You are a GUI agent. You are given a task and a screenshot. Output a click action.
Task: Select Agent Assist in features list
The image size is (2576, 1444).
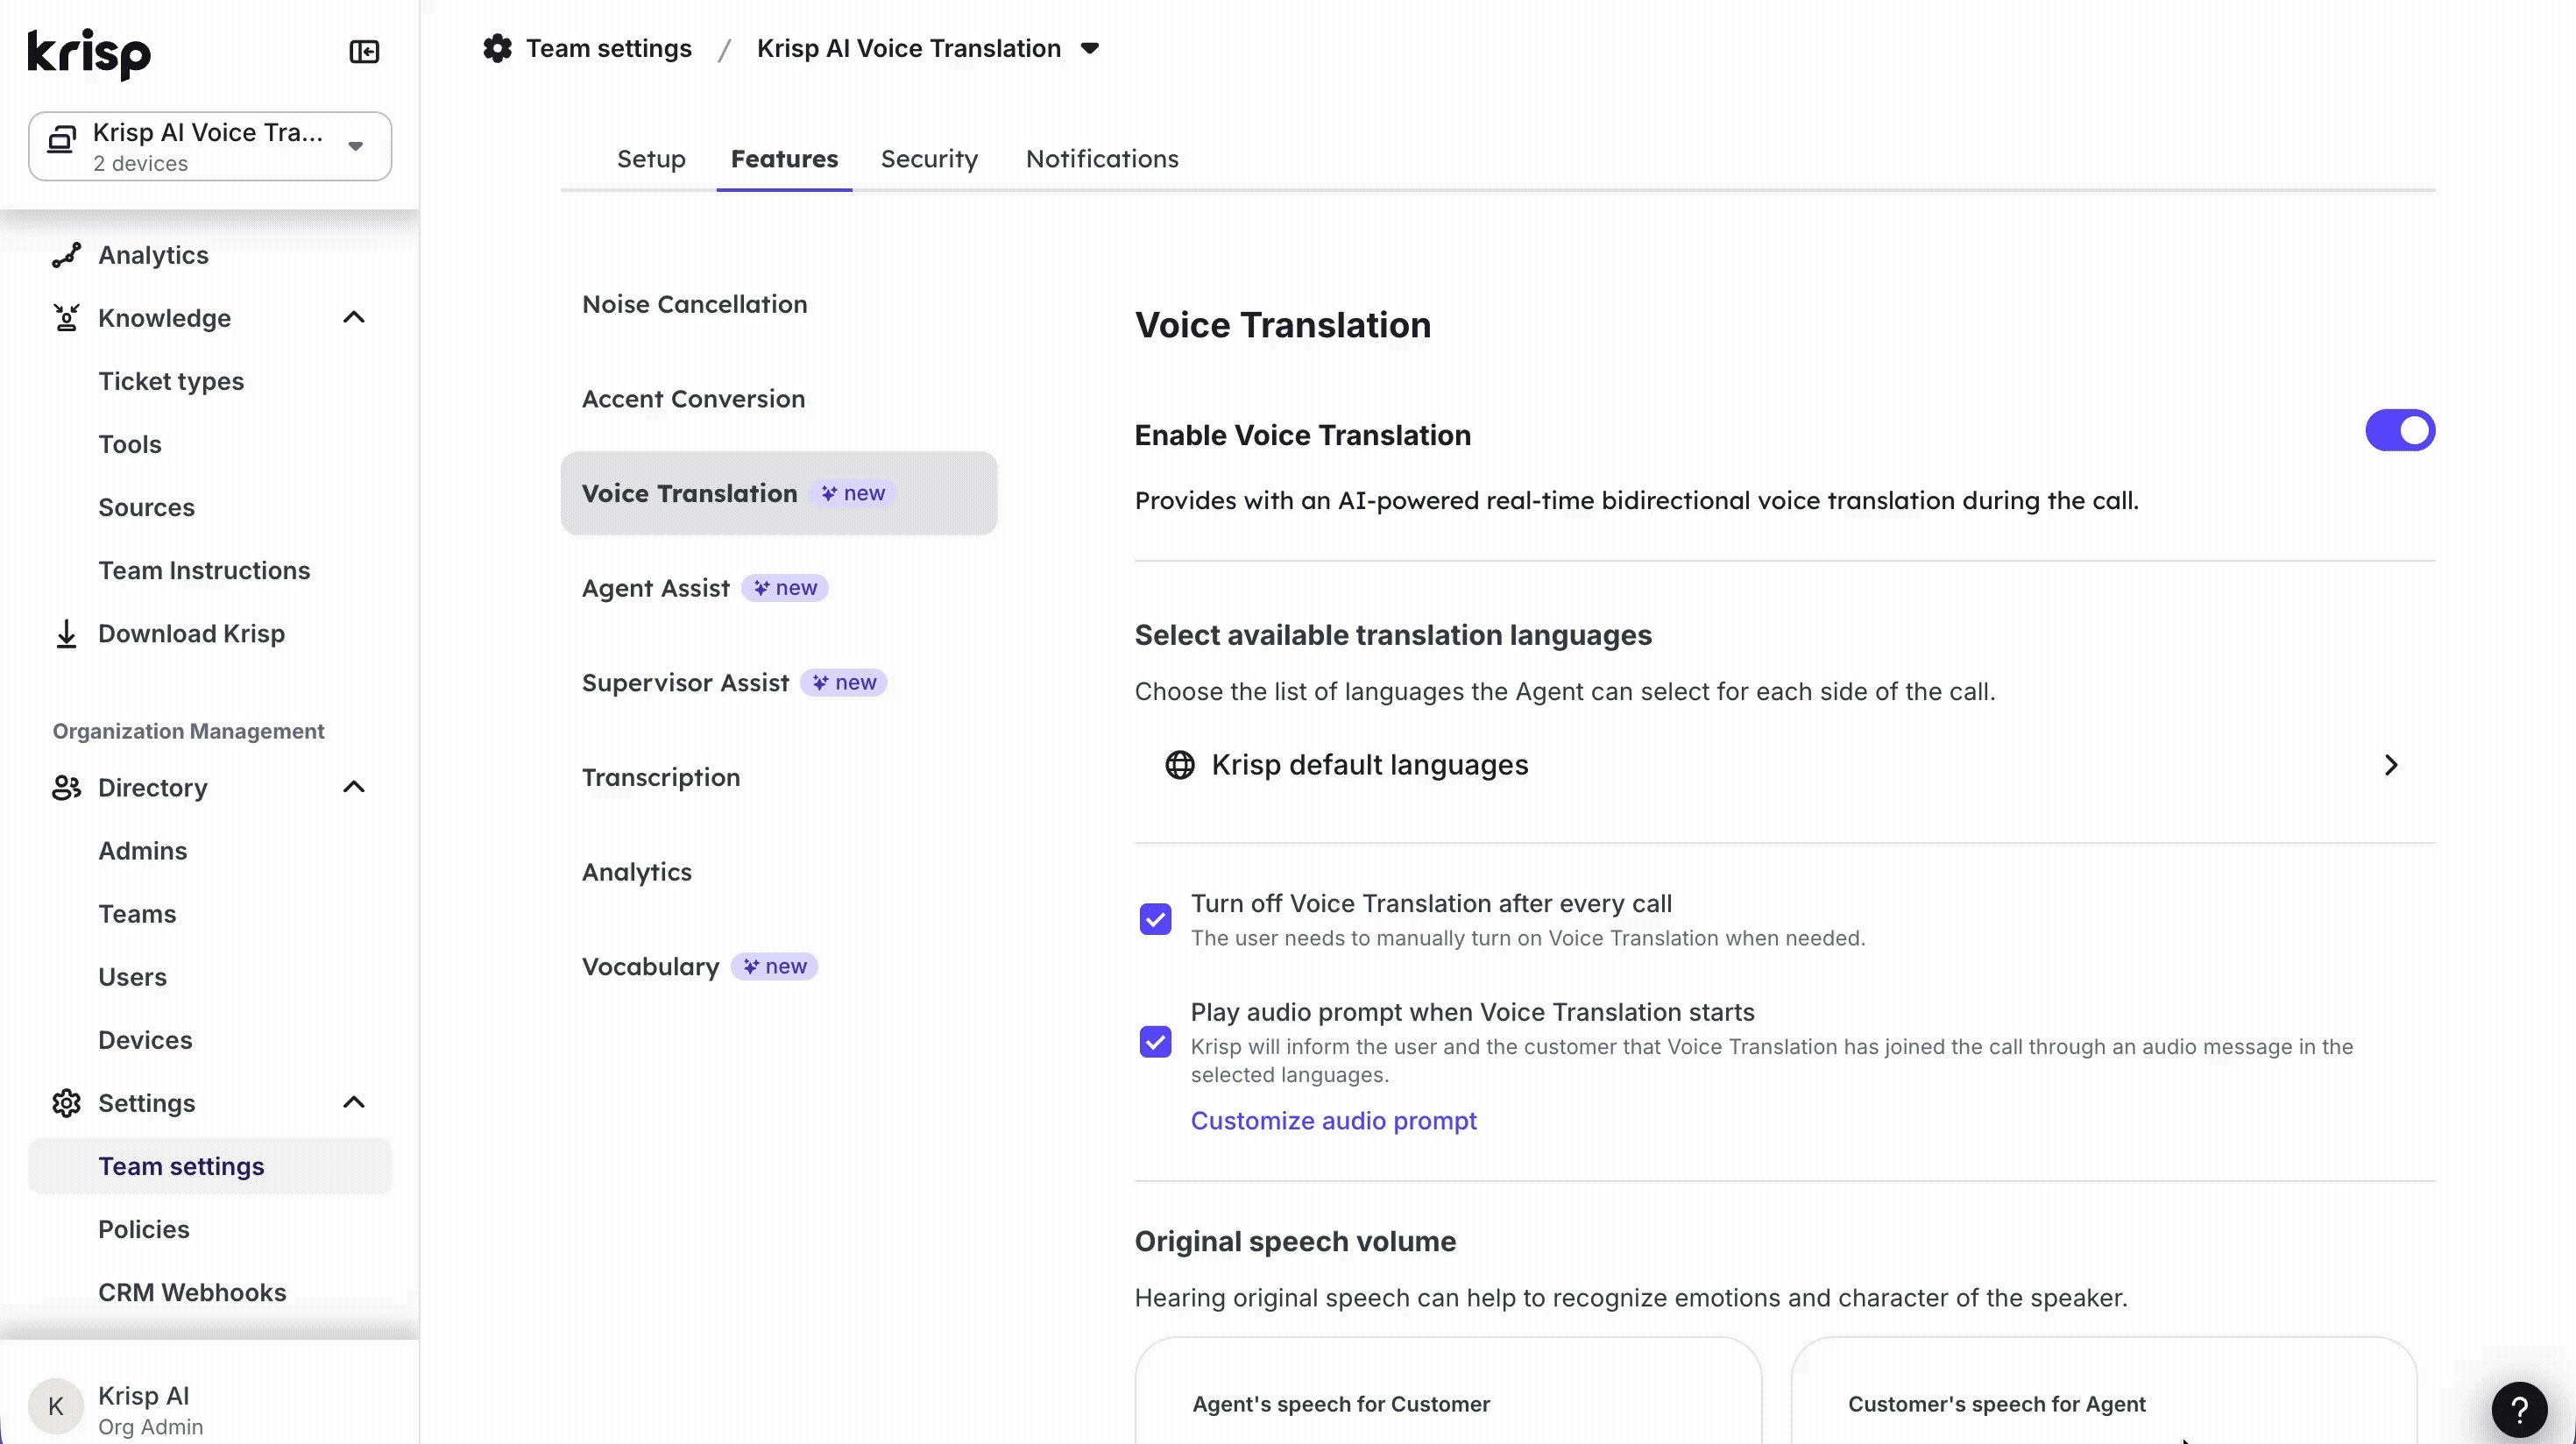(656, 588)
